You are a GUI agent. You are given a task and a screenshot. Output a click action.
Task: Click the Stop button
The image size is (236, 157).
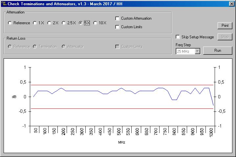225,37
